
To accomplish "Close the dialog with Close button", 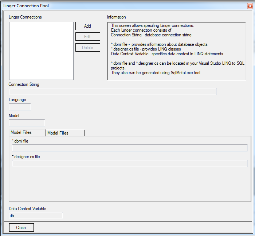I will click(x=21, y=227).
